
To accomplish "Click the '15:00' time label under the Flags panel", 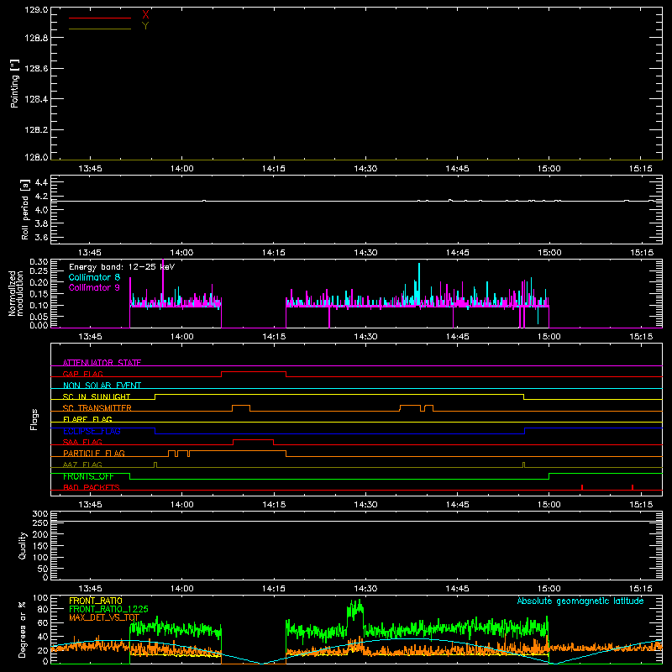I will click(x=549, y=505).
